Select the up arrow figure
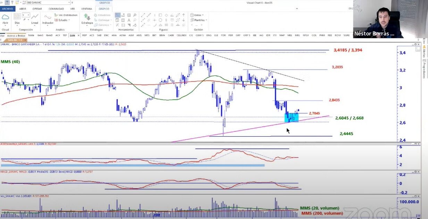The height and width of the screenshot is (219, 428). (183, 15)
